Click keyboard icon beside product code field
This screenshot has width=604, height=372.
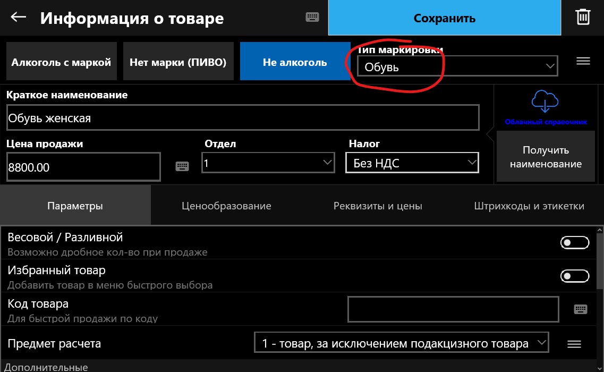pyautogui.click(x=581, y=309)
